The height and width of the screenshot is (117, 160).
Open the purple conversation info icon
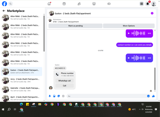click(x=152, y=13)
